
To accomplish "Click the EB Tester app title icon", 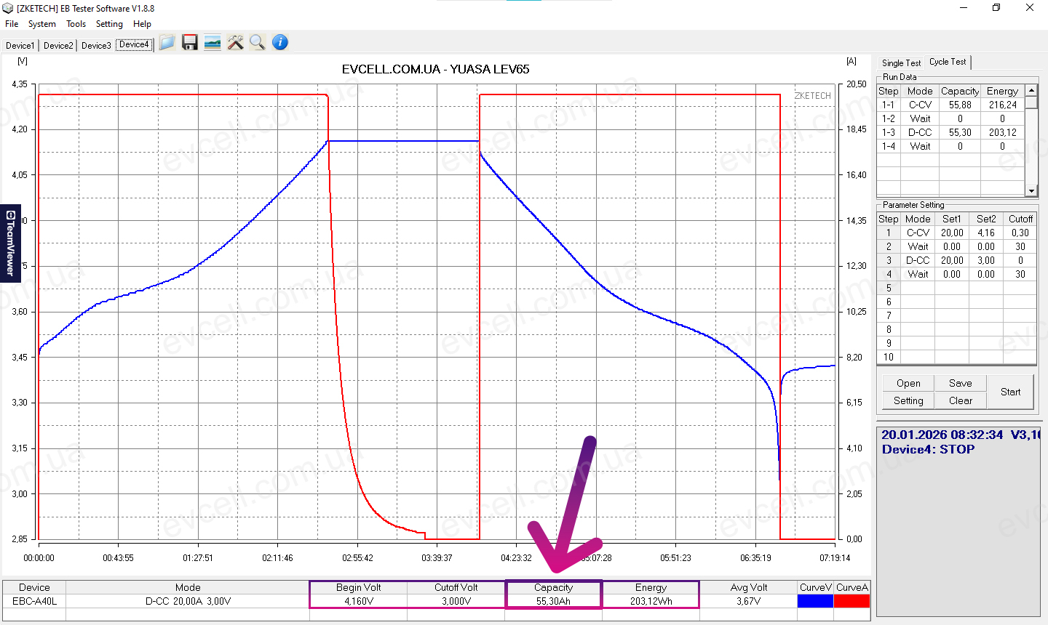I will pyautogui.click(x=8, y=8).
